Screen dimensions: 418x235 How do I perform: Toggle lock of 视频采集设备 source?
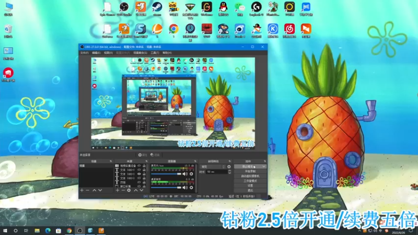click(144, 166)
